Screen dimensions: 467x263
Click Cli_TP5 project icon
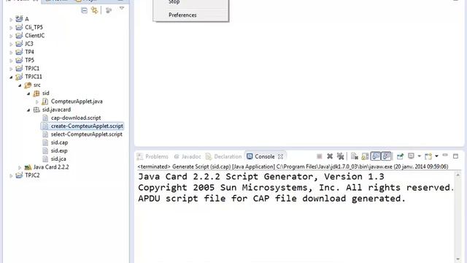(19, 28)
